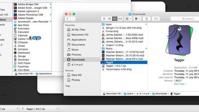Expand Adobe Photoshop CS6 folder arrow
The width and height of the screenshot is (199, 112).
point(50,15)
